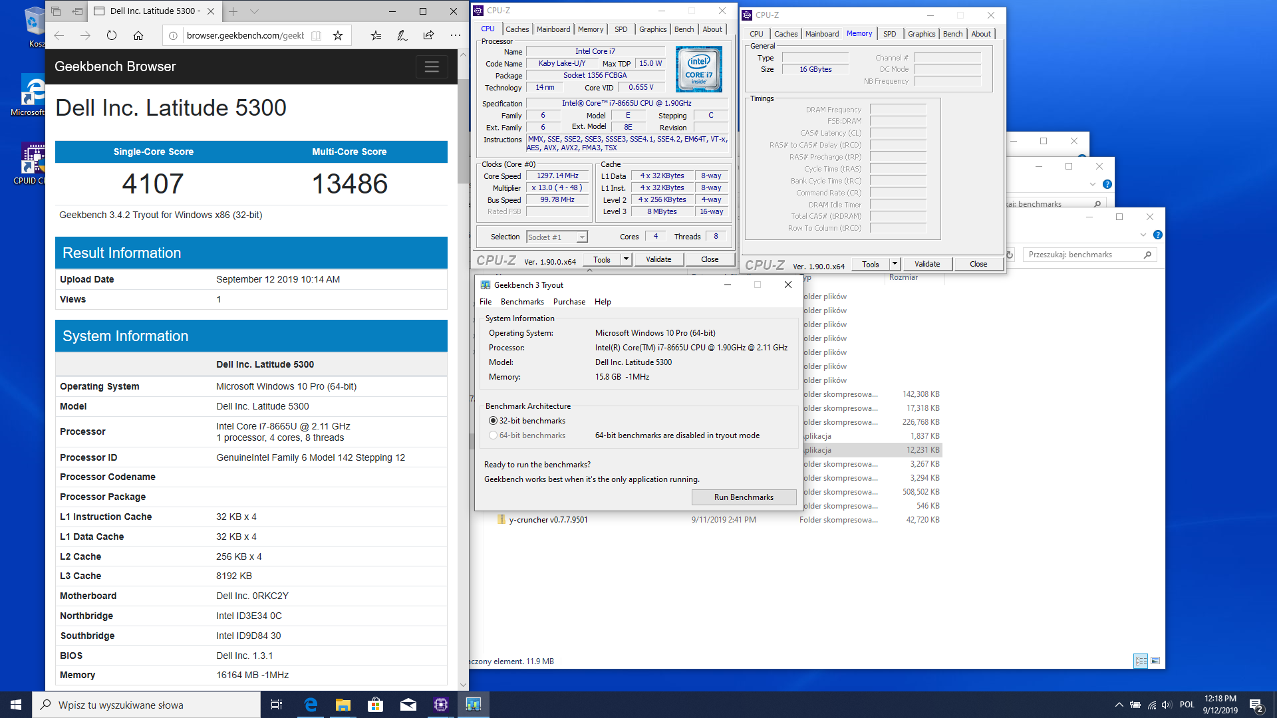Click Validate in right CPU-Z window
Image resolution: width=1277 pixels, height=718 pixels.
tap(927, 264)
